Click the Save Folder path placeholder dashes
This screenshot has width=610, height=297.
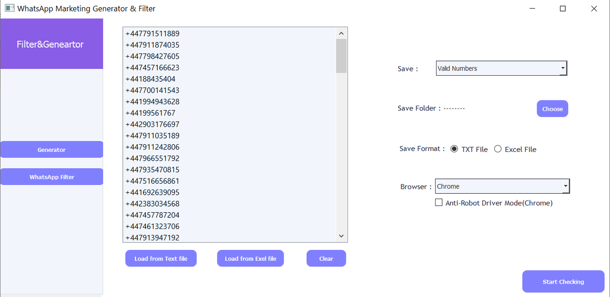[454, 108]
